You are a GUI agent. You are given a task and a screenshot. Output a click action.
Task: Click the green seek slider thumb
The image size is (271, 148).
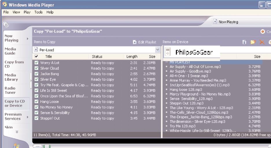47,147
